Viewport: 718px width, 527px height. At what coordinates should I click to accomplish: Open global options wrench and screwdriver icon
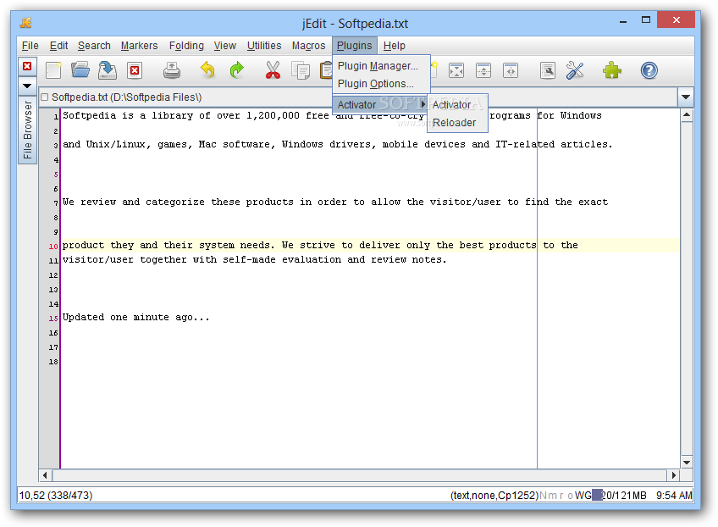point(575,70)
